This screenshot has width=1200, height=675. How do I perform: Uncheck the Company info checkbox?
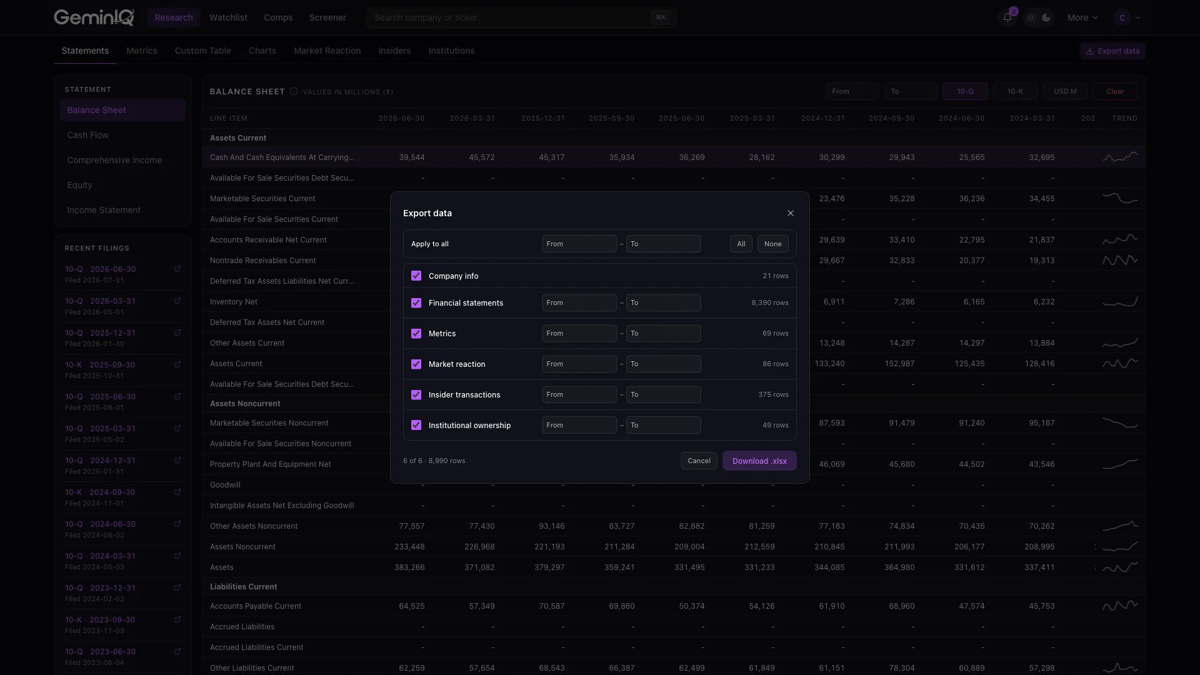click(416, 276)
